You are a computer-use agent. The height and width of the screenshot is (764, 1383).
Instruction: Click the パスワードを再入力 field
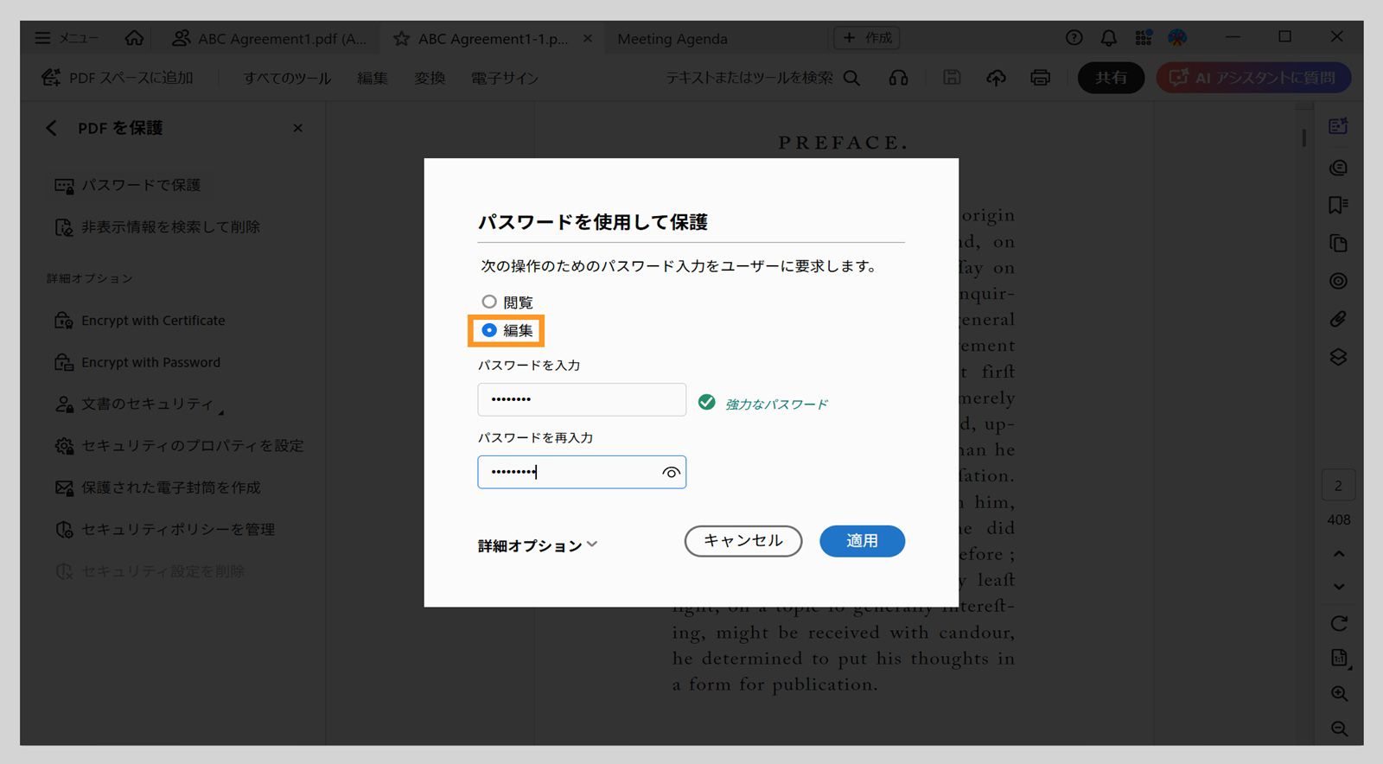[x=582, y=472]
